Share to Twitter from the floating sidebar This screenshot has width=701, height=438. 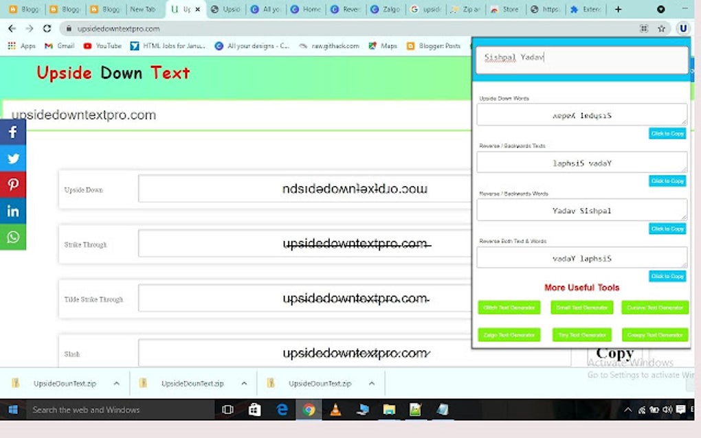13,158
